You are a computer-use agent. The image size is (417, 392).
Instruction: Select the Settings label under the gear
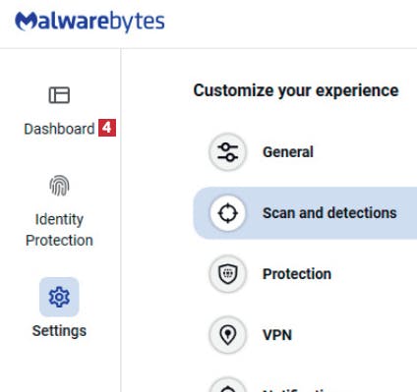(59, 331)
